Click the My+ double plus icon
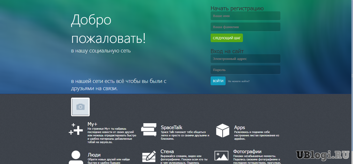Image resolution: width=353 pixels, height=164 pixels. tap(76, 129)
